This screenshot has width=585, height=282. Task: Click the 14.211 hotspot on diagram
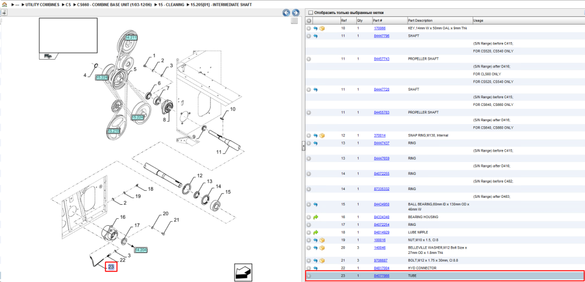pos(131,37)
